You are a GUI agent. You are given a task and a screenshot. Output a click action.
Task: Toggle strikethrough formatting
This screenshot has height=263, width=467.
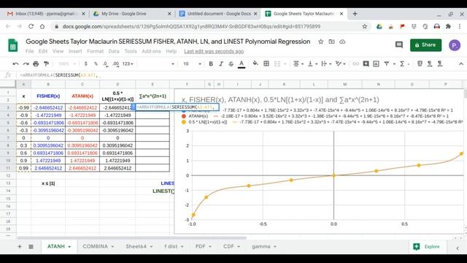[231, 64]
